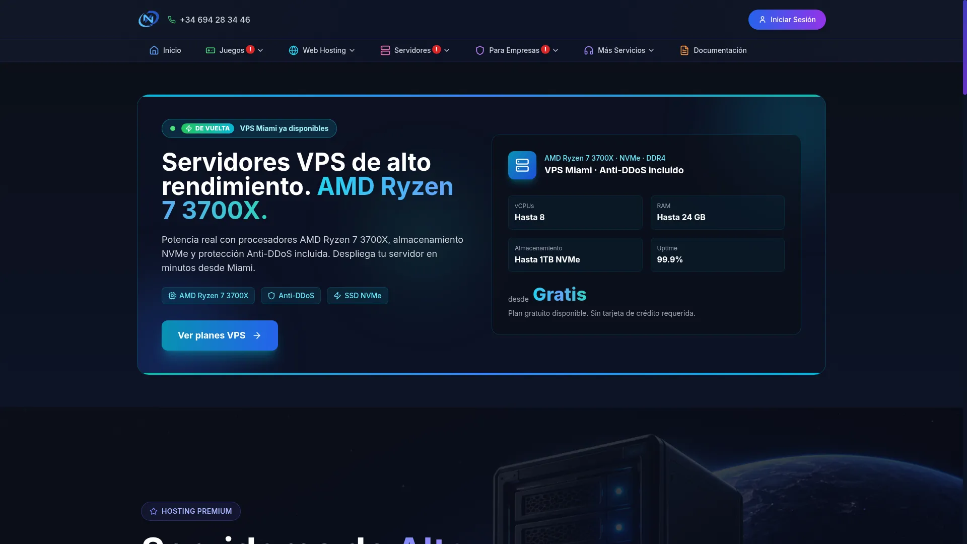
Task: Open the Juegos menu
Action: point(235,50)
